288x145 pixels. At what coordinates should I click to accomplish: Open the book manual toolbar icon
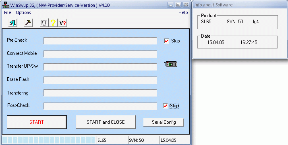44,23
